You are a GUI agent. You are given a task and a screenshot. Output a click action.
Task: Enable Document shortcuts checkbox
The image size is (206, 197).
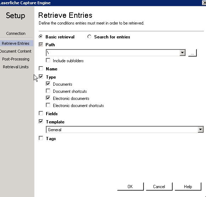(48, 91)
